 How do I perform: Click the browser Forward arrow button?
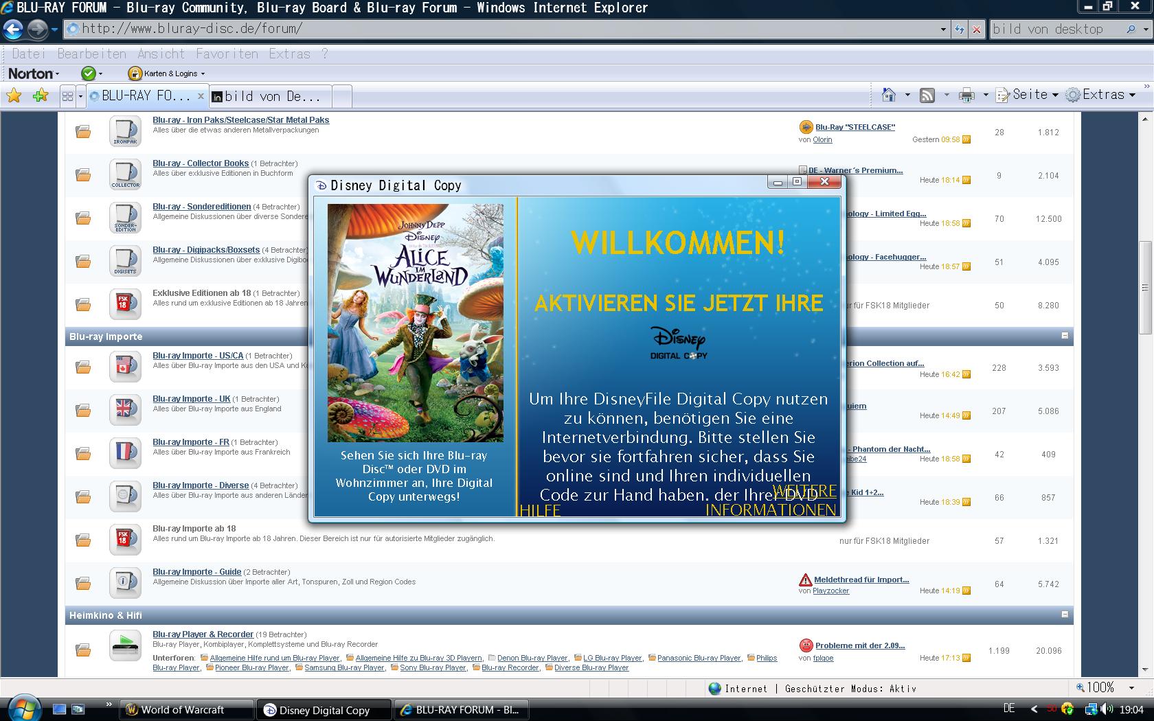click(x=38, y=29)
